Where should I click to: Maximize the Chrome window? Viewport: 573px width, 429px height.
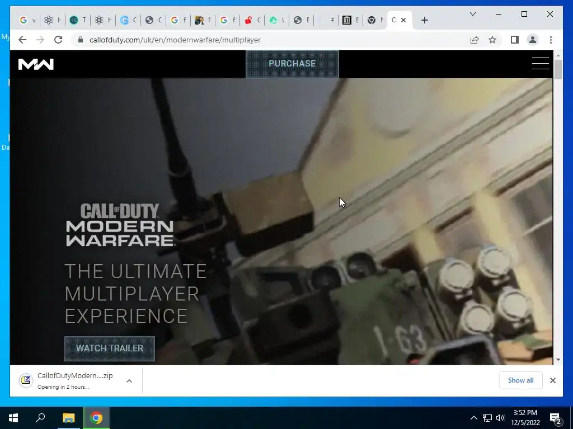coord(524,14)
